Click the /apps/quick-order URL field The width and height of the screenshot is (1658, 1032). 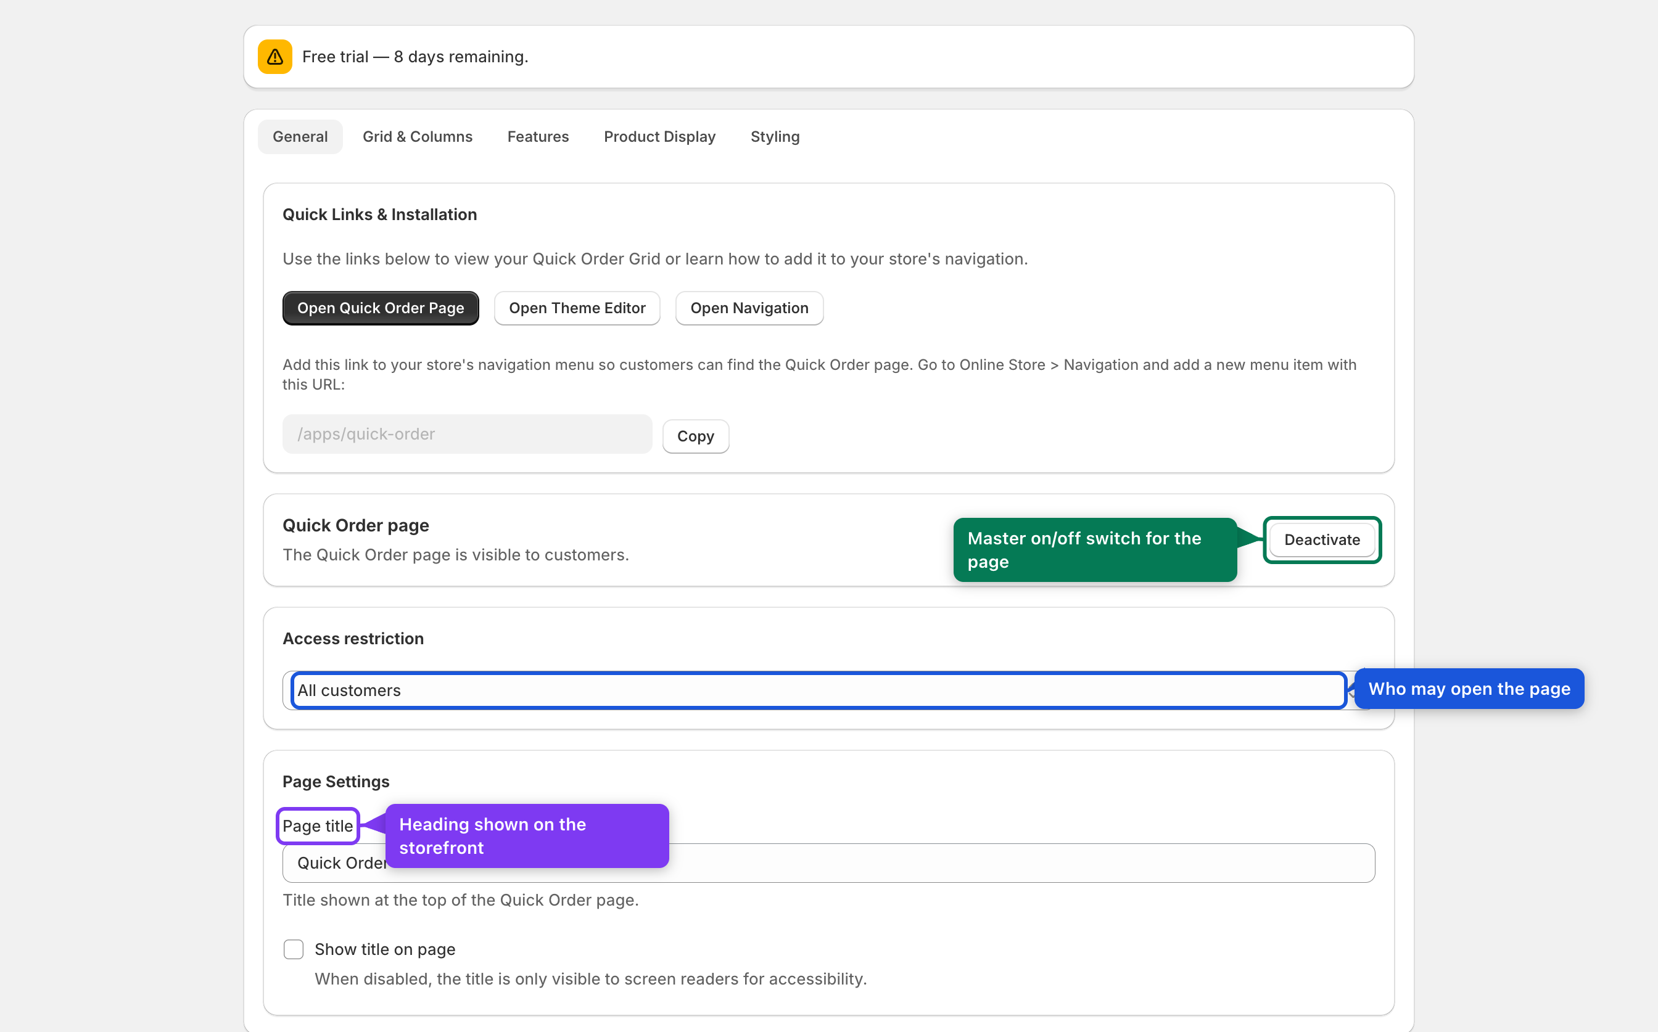point(467,434)
